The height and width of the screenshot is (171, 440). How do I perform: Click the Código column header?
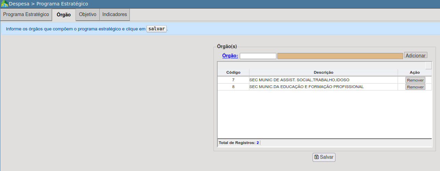233,72
